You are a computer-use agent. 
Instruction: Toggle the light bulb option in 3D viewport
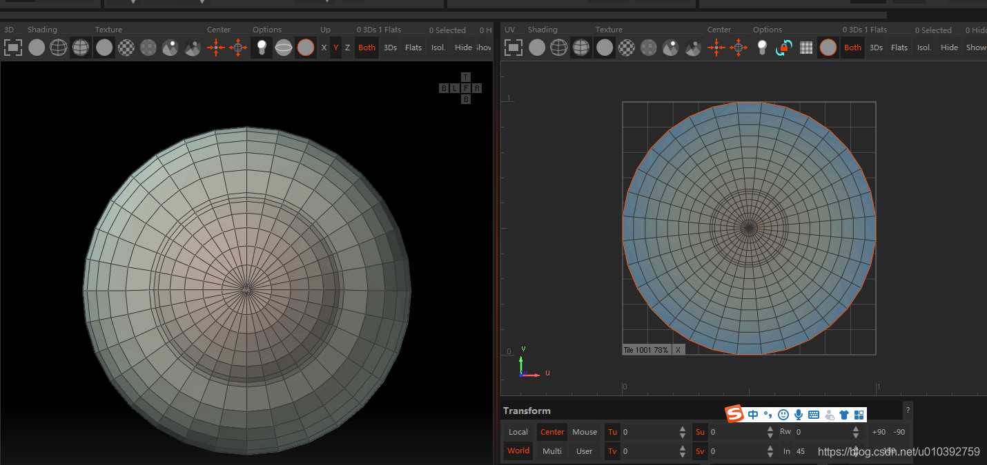[261, 48]
